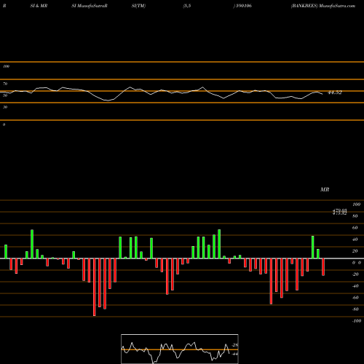Click the MR right-axis label '-60'
The height and width of the screenshot is (364, 364).
[355, 298]
